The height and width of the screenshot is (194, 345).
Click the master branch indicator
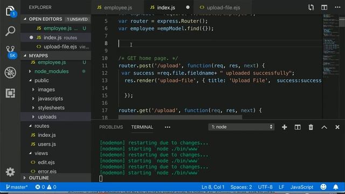[x=17, y=187]
